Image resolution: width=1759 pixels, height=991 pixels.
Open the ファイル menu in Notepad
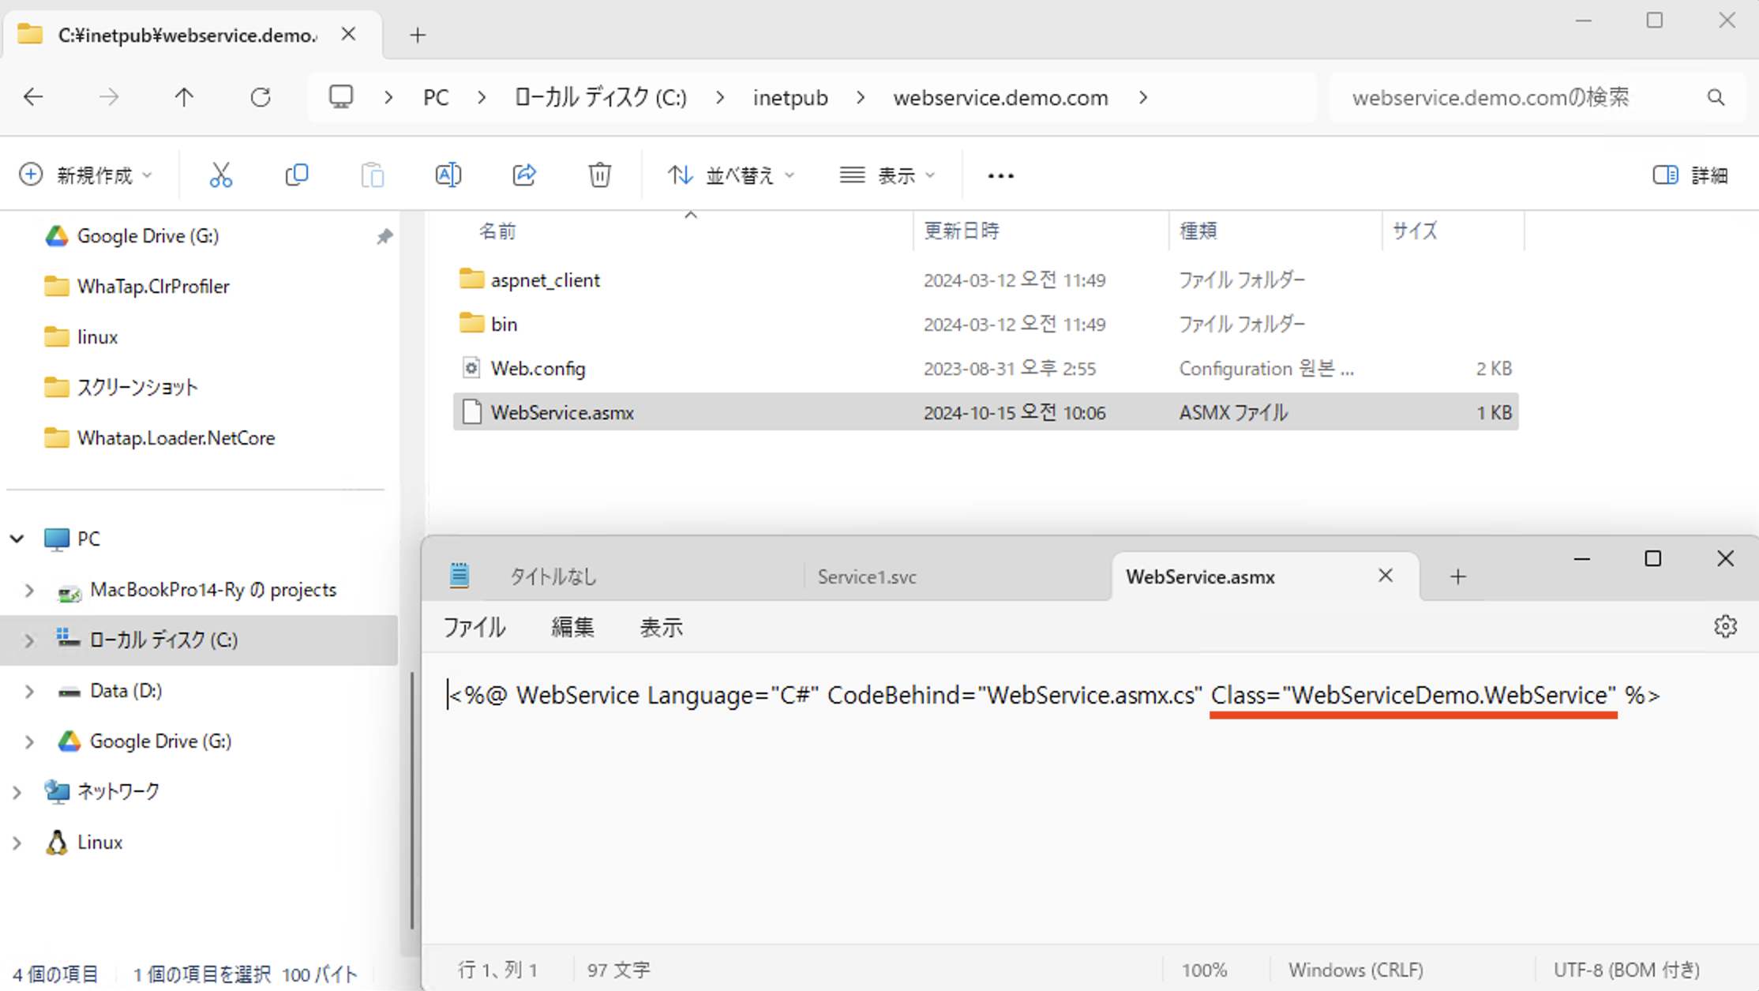coord(474,627)
